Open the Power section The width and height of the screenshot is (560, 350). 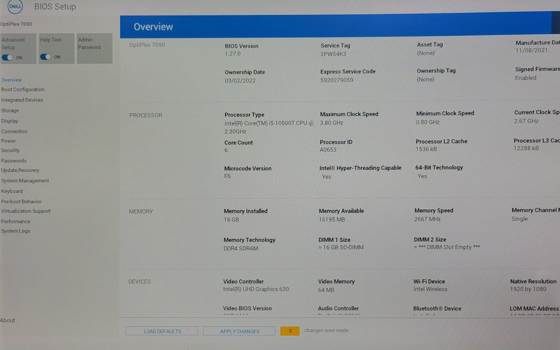pos(9,141)
